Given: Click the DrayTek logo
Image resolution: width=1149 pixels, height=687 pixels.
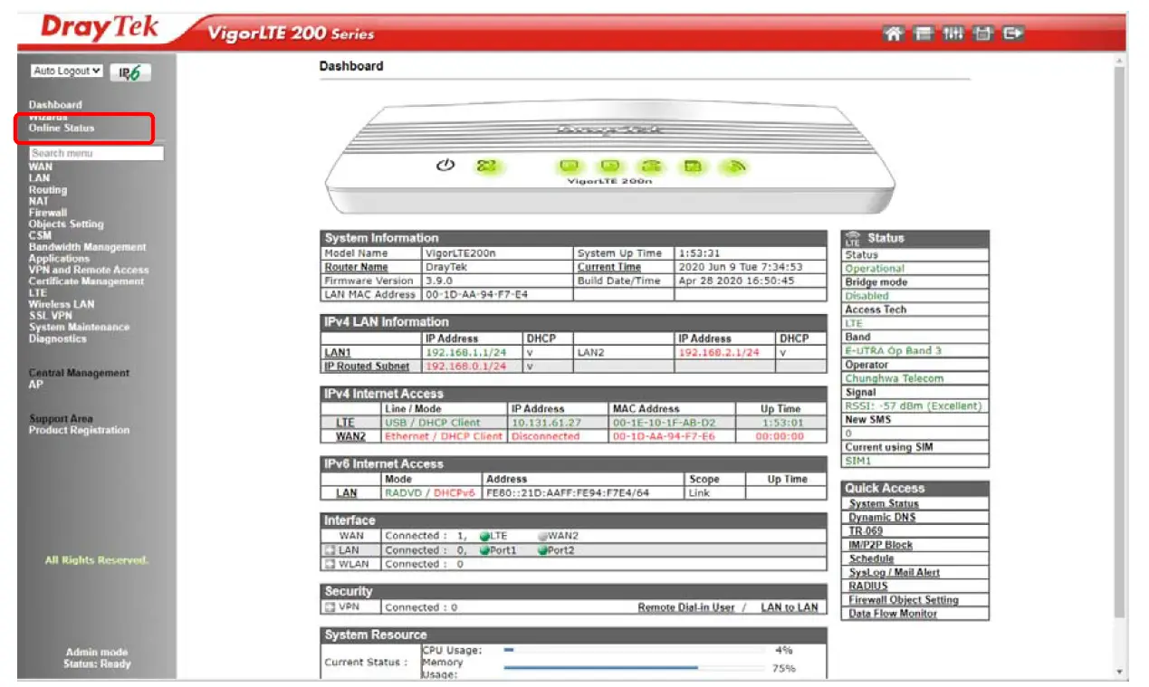Looking at the screenshot, I should click(x=100, y=28).
